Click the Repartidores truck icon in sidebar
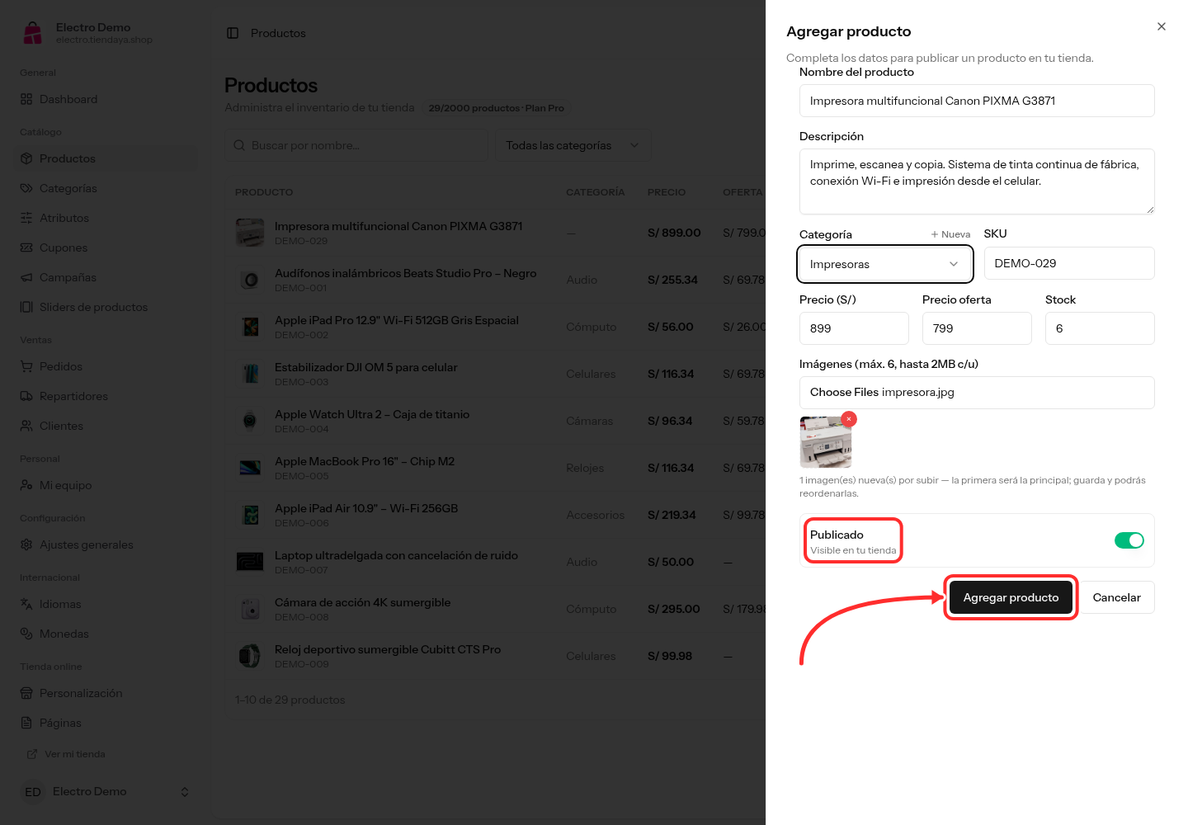The height and width of the screenshot is (825, 1188). [26, 396]
